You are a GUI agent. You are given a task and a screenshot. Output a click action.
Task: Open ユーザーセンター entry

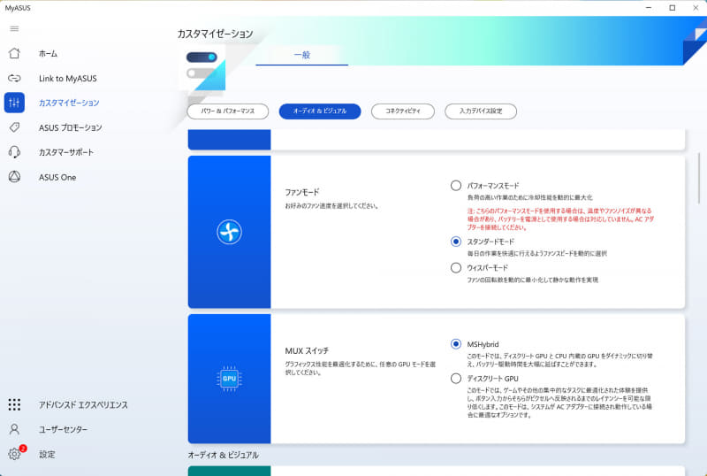63,429
